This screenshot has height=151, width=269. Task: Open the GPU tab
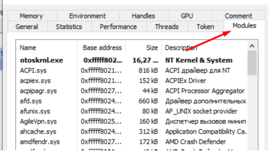tap(187, 16)
